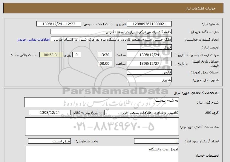230x162 pixels.
Task: Click the شهر محل تحویل label
Action: [x=206, y=80]
